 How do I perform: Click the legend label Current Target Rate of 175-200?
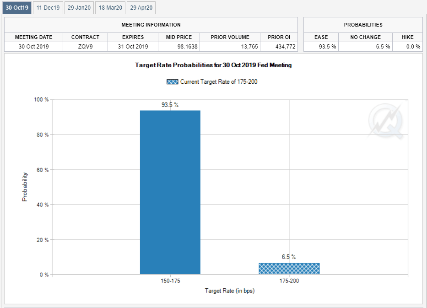(219, 82)
